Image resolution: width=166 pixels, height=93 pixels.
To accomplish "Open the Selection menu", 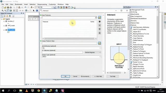I will [32, 4].
